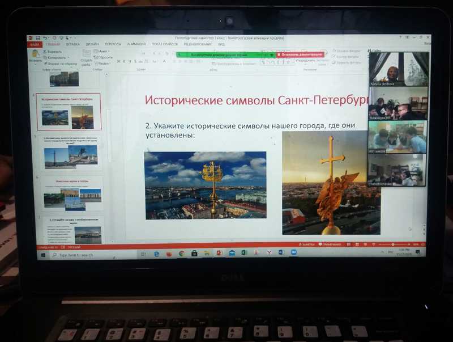The height and width of the screenshot is (342, 453).
Task: Click the Paste (Вставить) clipboard icon
Action: click(x=36, y=54)
